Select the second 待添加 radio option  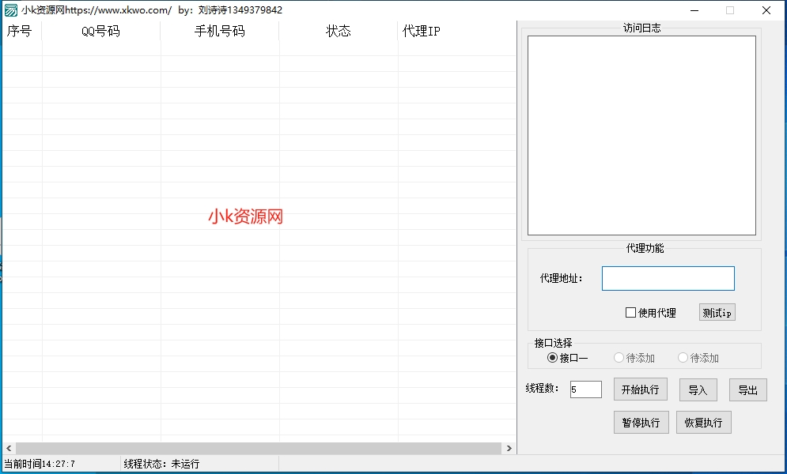coord(683,357)
